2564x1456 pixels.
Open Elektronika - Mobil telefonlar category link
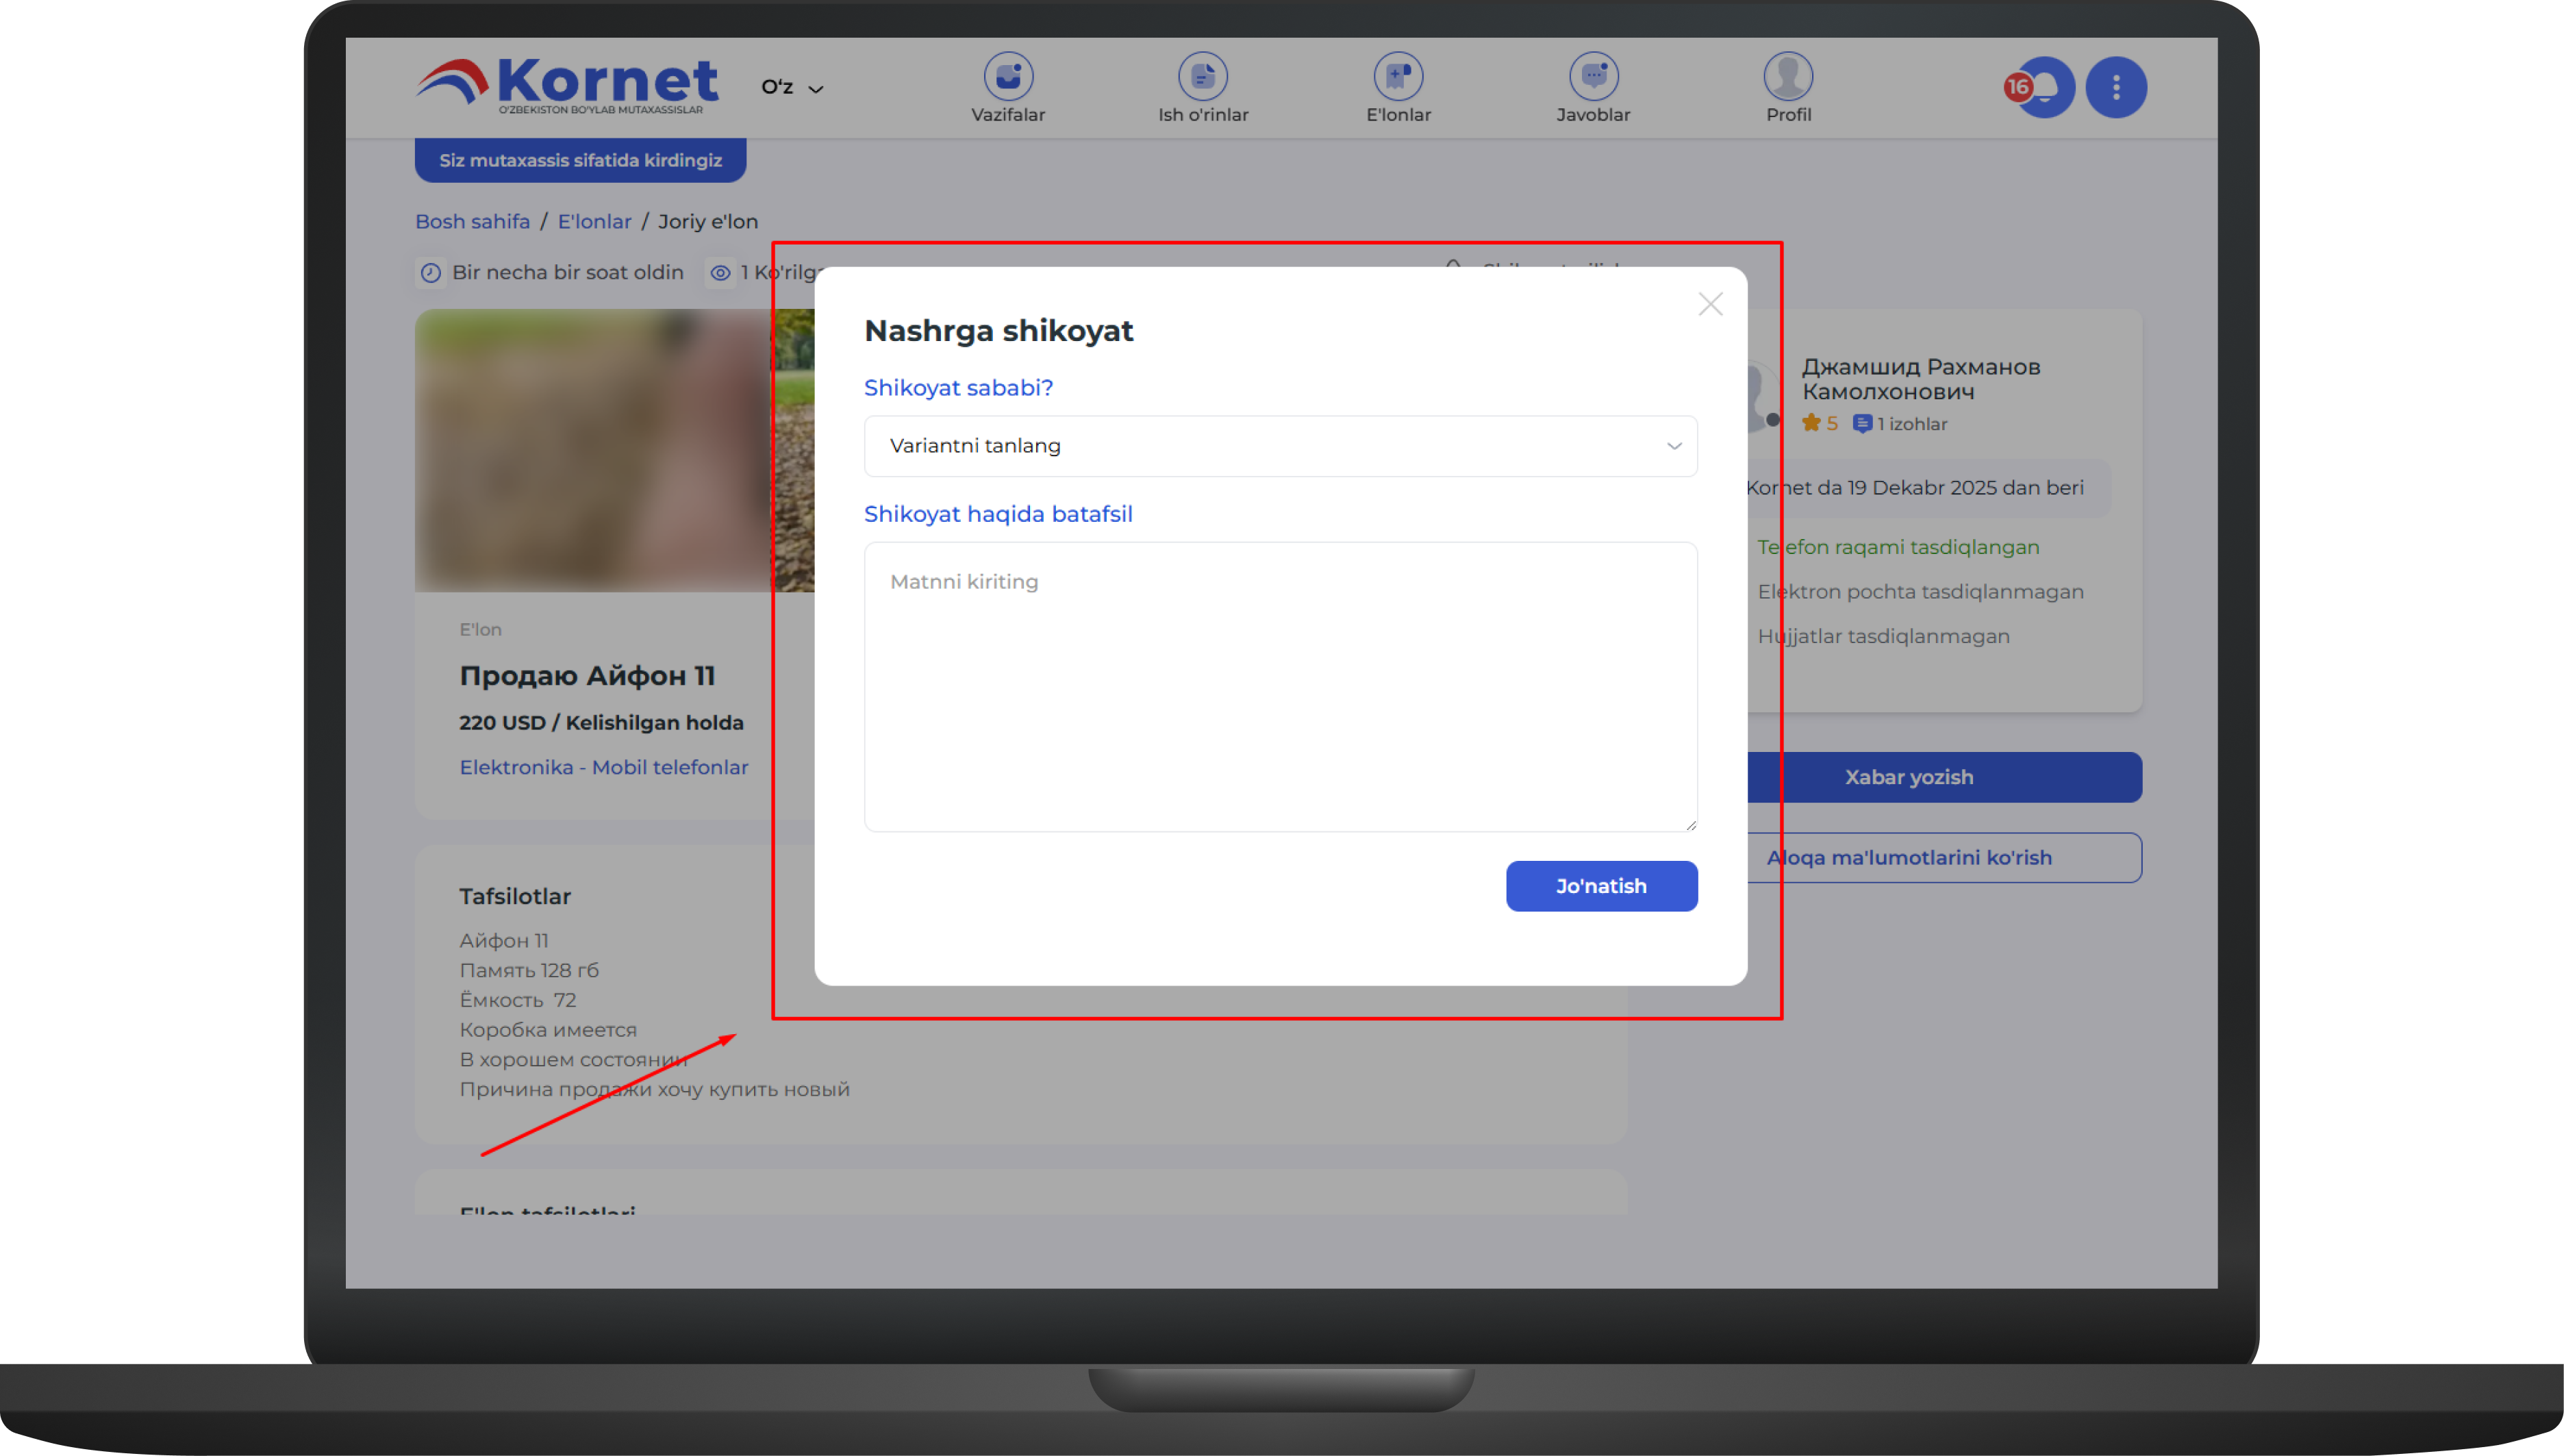point(603,767)
